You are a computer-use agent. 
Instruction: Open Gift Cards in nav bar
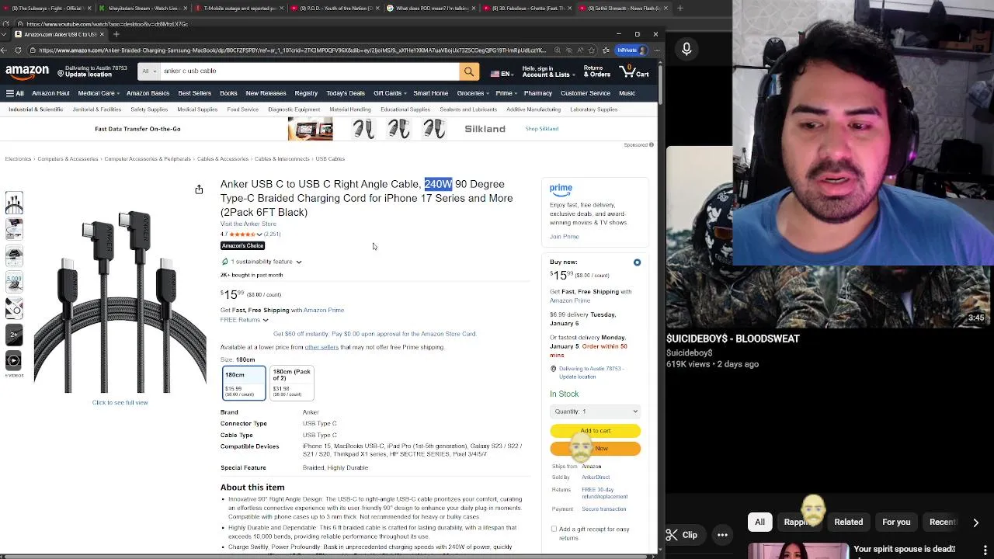point(389,93)
